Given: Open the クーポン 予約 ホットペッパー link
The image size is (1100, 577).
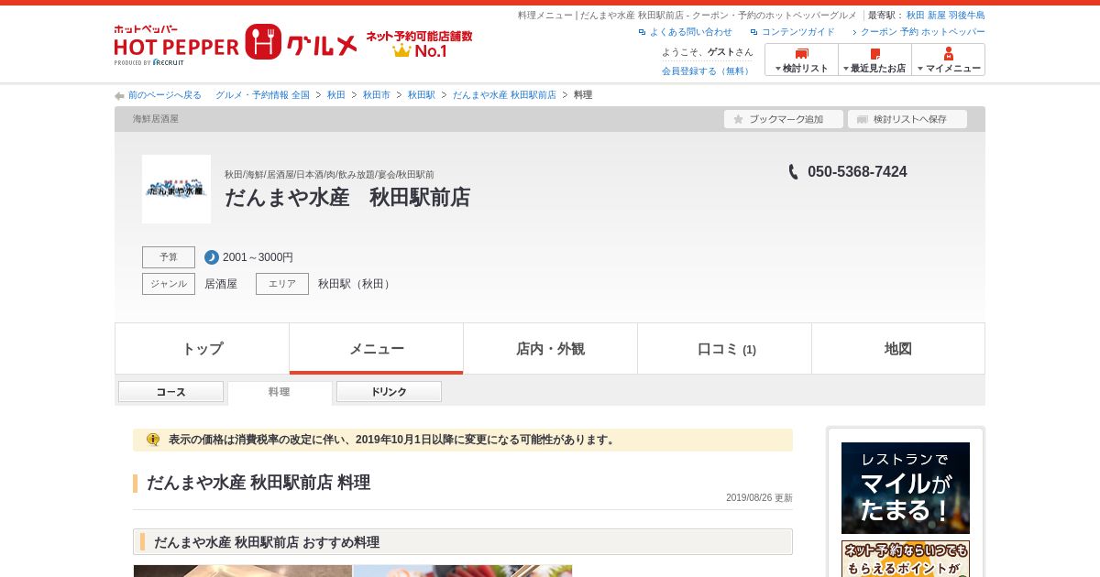Looking at the screenshot, I should point(922,31).
